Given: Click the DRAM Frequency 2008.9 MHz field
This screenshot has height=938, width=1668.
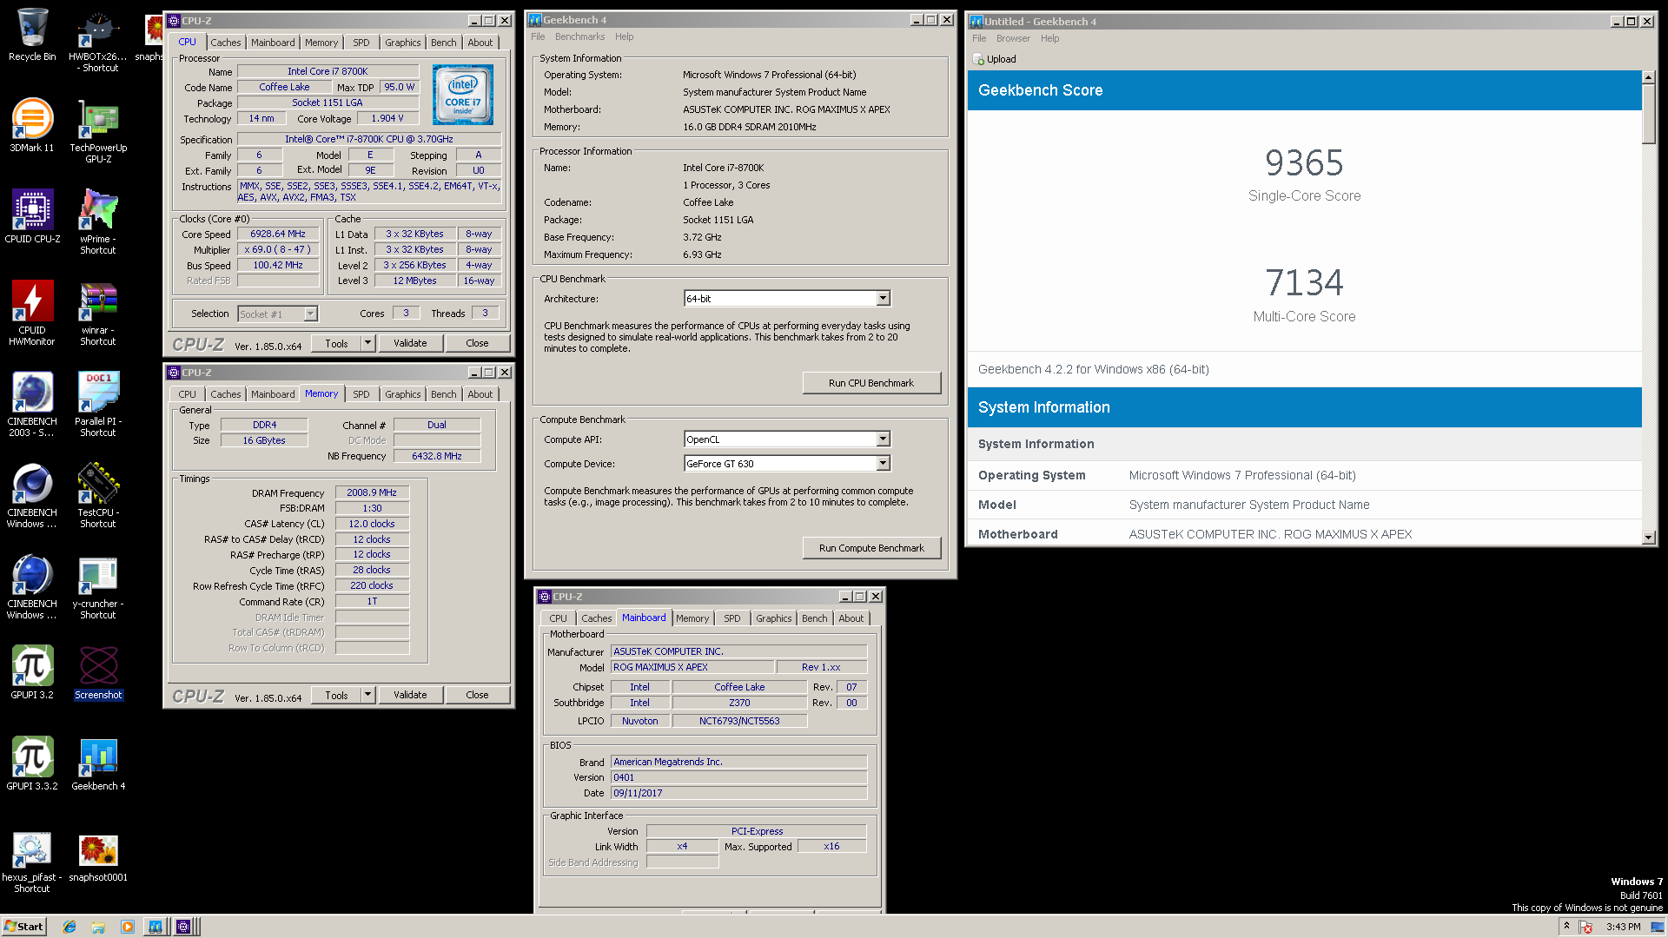Looking at the screenshot, I should (x=372, y=492).
